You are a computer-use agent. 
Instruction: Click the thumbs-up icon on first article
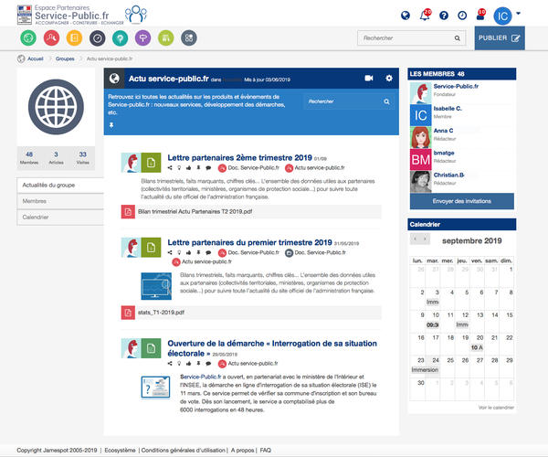pyautogui.click(x=190, y=168)
